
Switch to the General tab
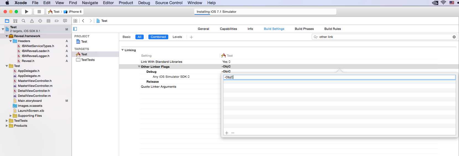pyautogui.click(x=203, y=29)
